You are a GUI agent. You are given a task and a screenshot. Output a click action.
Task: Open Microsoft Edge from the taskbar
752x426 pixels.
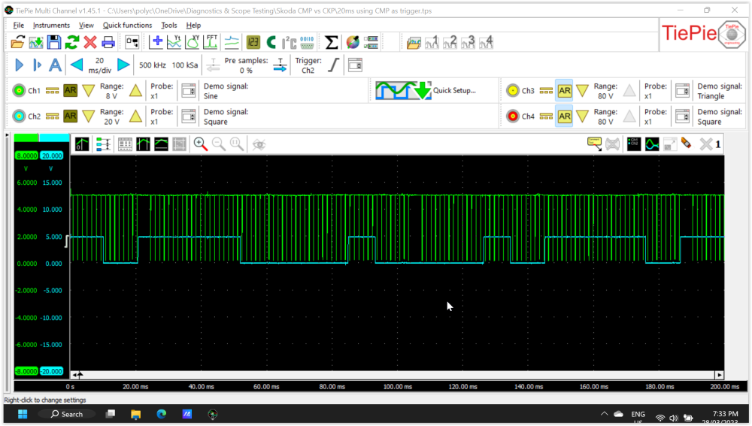(161, 414)
